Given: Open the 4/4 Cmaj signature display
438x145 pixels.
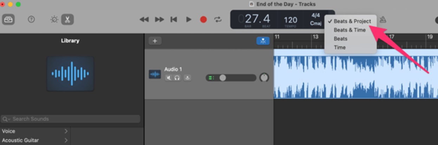Looking at the screenshot, I should [315, 19].
